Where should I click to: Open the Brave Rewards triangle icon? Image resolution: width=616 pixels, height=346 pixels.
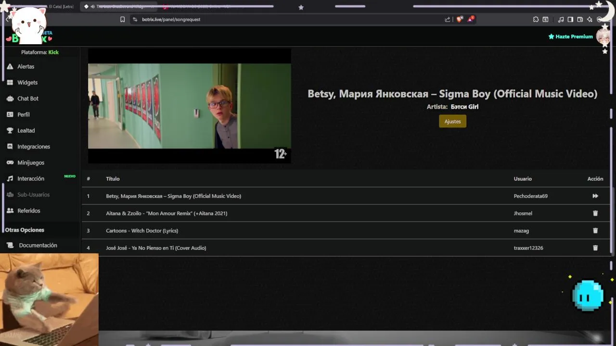click(x=471, y=20)
